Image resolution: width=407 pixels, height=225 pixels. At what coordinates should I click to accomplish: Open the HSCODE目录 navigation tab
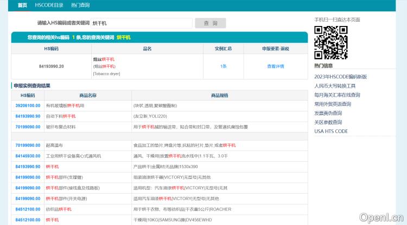(49, 5)
